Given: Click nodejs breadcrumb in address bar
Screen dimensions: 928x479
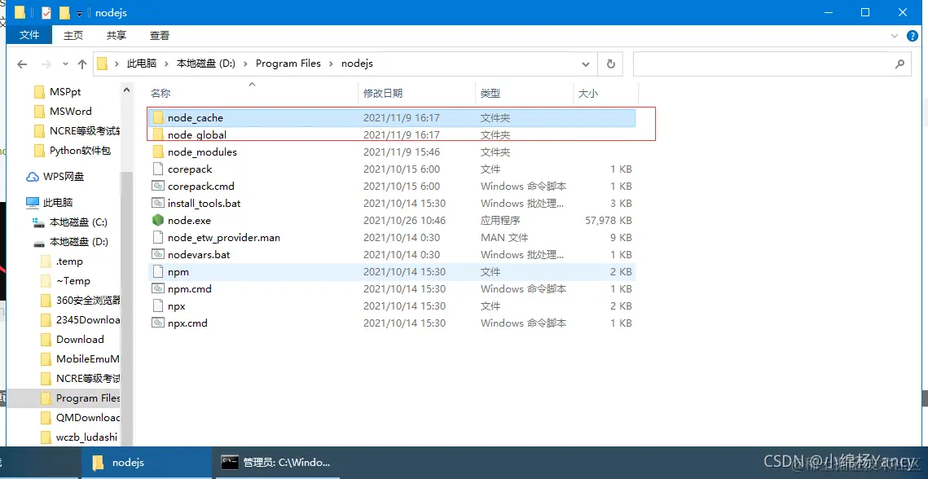Looking at the screenshot, I should coord(357,64).
